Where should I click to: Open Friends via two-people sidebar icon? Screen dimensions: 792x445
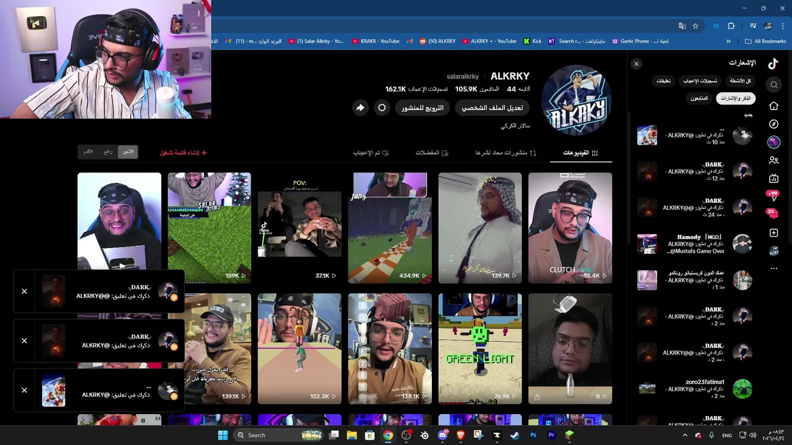click(773, 160)
